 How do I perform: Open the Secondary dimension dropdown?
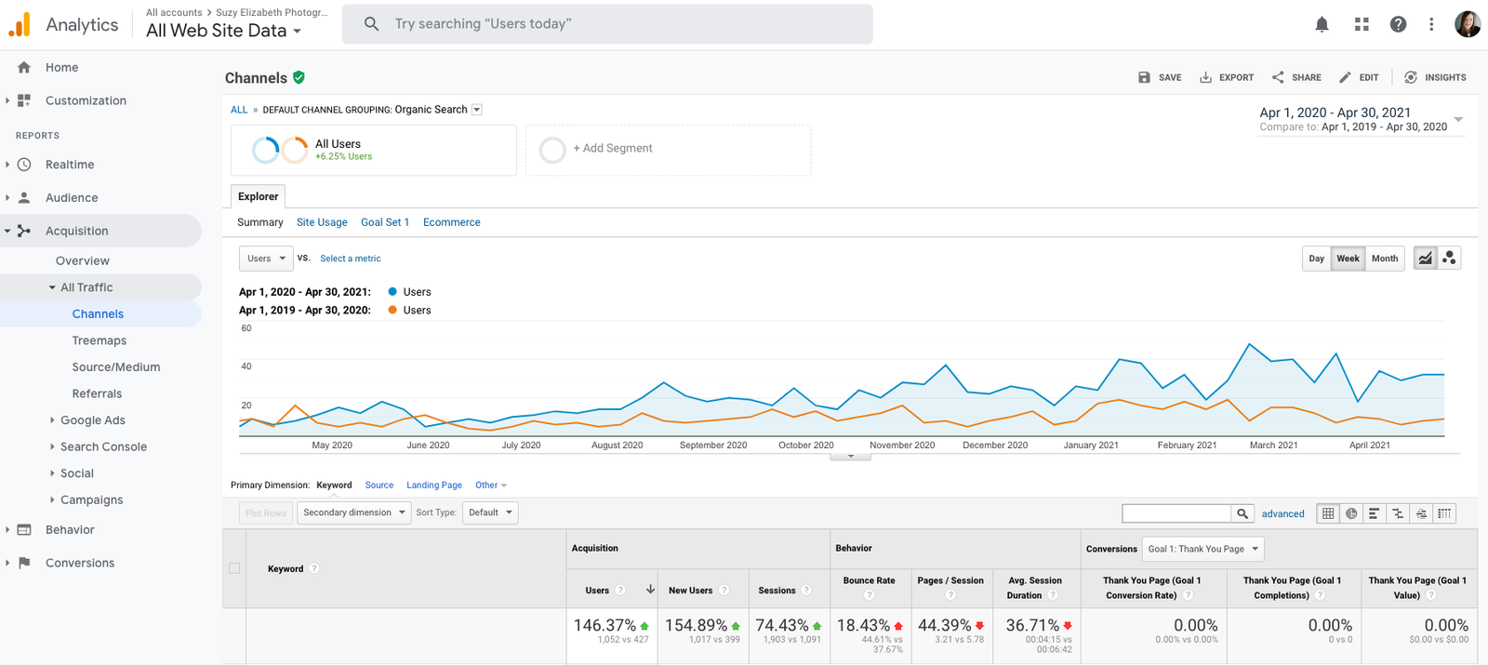(x=353, y=512)
